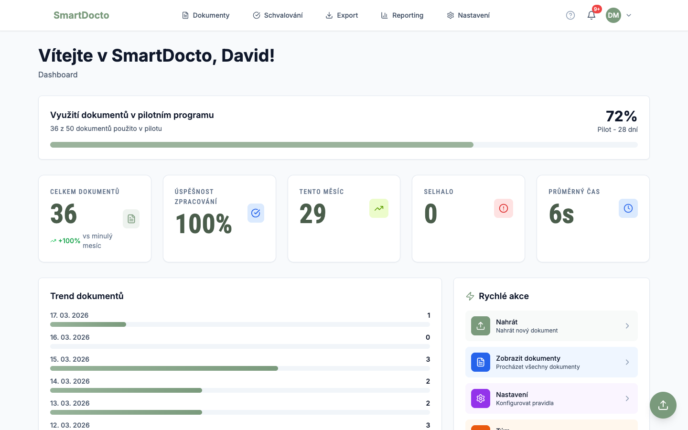Select the clock icon on Průměrný čas card
Image resolution: width=688 pixels, height=430 pixels.
tap(628, 208)
